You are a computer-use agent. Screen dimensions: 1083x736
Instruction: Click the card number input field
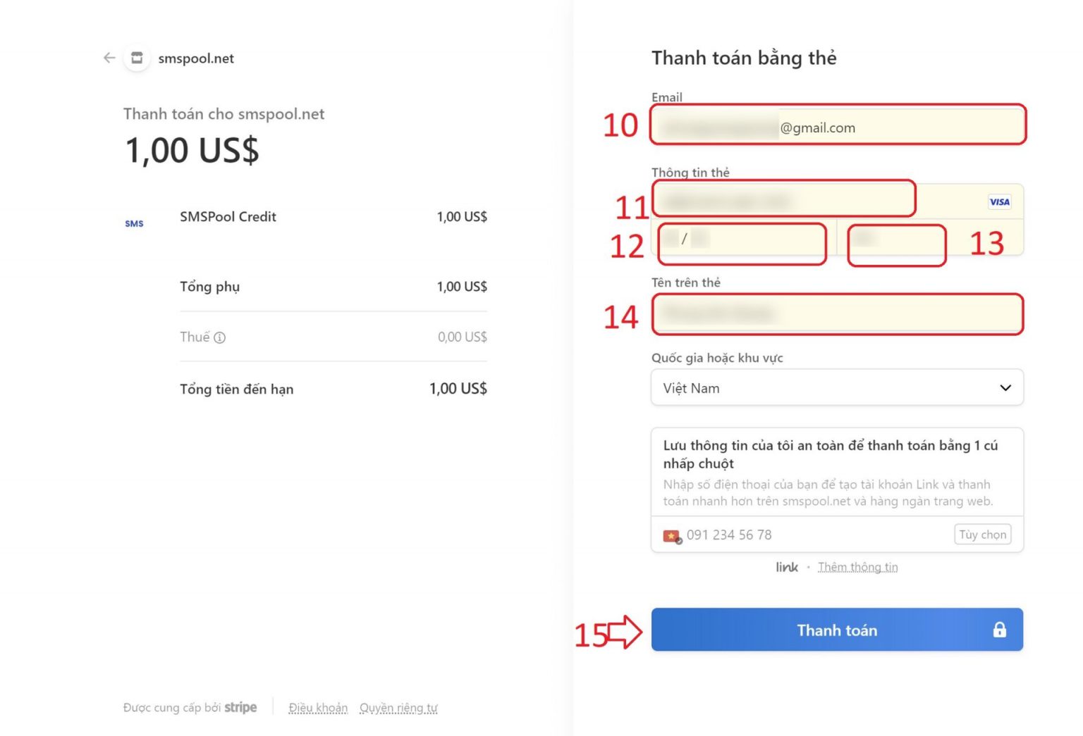pos(783,201)
